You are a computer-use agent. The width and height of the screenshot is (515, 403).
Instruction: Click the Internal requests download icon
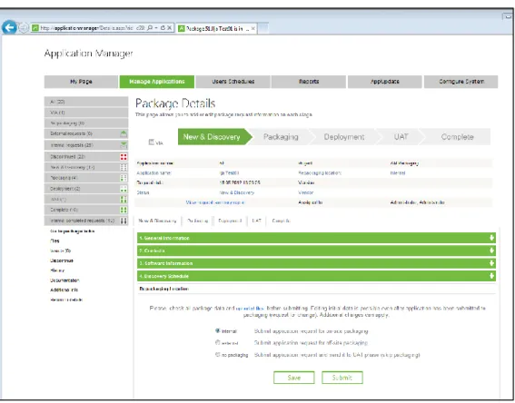coord(124,144)
